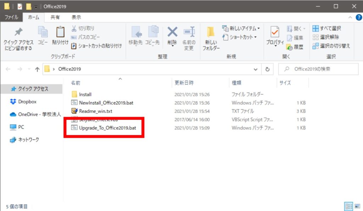Select NewInstall_Office2019.bat file
Image resolution: width=363 pixels, height=211 pixels.
click(x=102, y=103)
